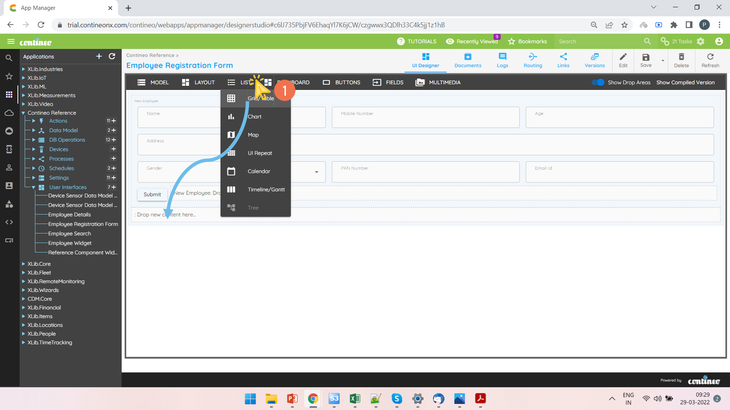
Task: Open the search tool in the left sidebar
Action: pyautogui.click(x=9, y=58)
